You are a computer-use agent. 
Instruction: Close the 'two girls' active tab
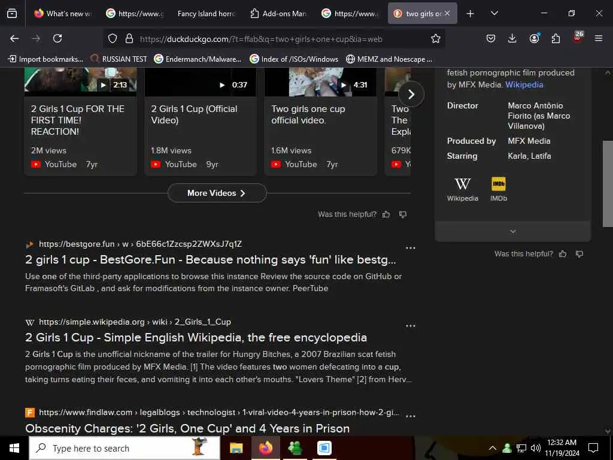(447, 13)
